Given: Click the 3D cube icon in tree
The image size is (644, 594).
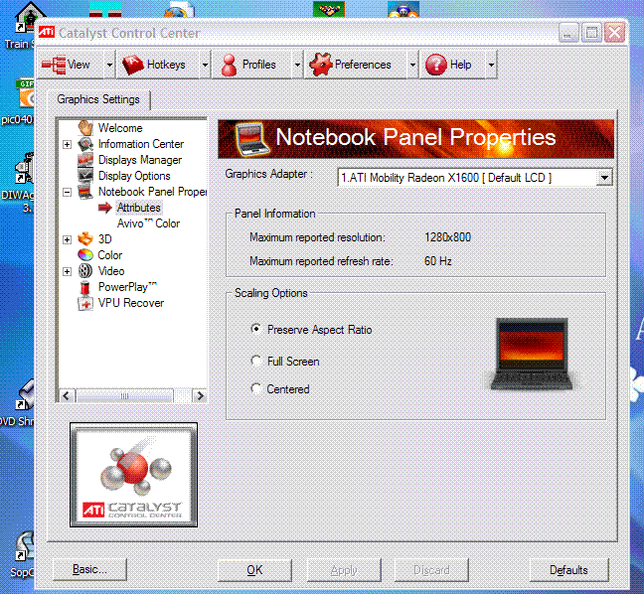Looking at the screenshot, I should (85, 239).
